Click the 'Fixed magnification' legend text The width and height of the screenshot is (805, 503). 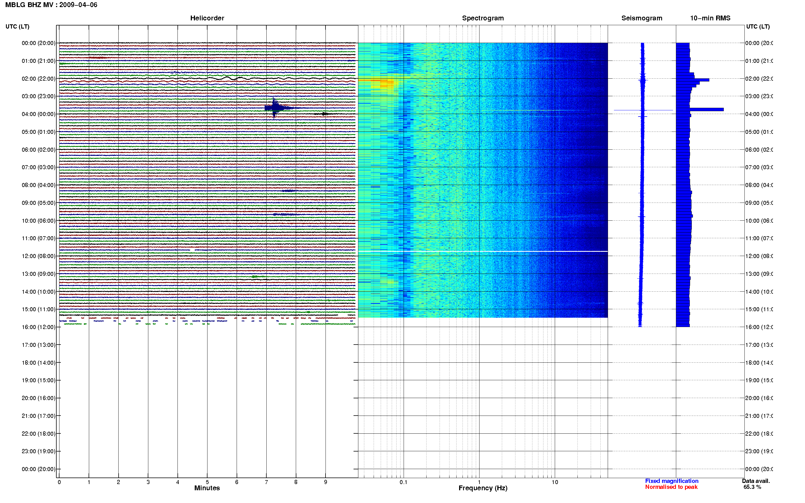pyautogui.click(x=672, y=481)
